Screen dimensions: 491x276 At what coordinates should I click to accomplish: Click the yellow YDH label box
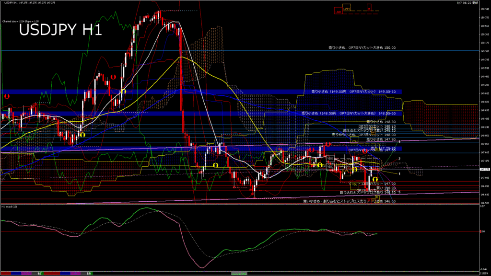(x=354, y=142)
